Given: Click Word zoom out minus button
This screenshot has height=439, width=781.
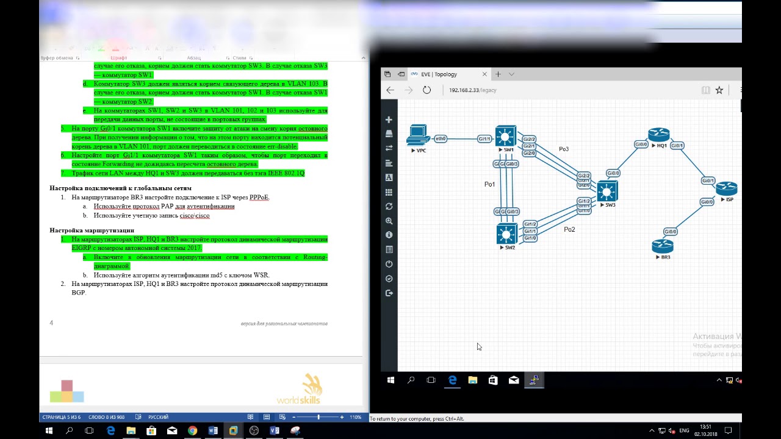Looking at the screenshot, I should (x=293, y=417).
